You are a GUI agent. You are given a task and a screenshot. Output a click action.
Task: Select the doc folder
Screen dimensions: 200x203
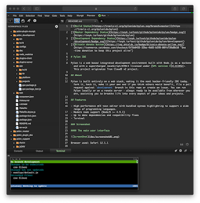[19, 51]
